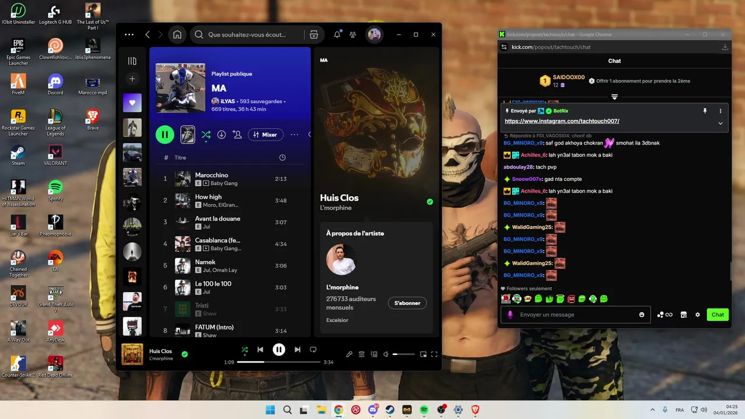Click S'abonner to follow L'morphine
This screenshot has height=419, width=745.
point(407,303)
